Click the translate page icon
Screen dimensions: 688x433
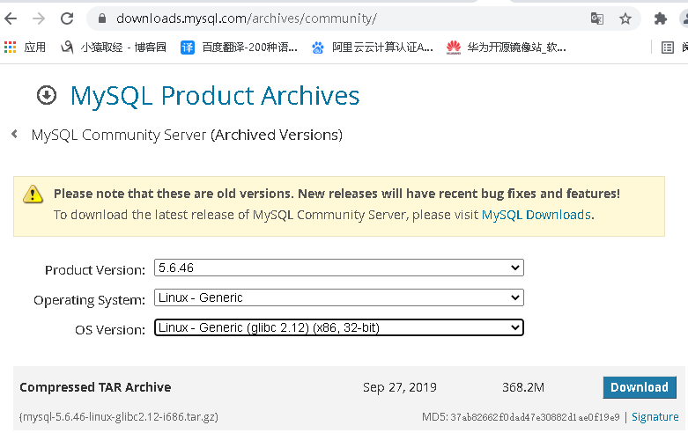[x=597, y=18]
